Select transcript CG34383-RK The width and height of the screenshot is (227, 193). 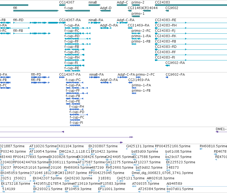coord(166,36)
